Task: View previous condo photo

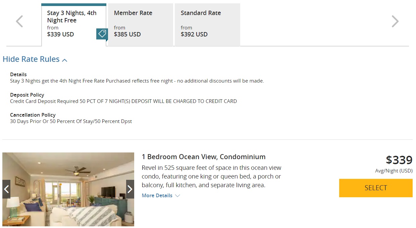Action: (6, 189)
